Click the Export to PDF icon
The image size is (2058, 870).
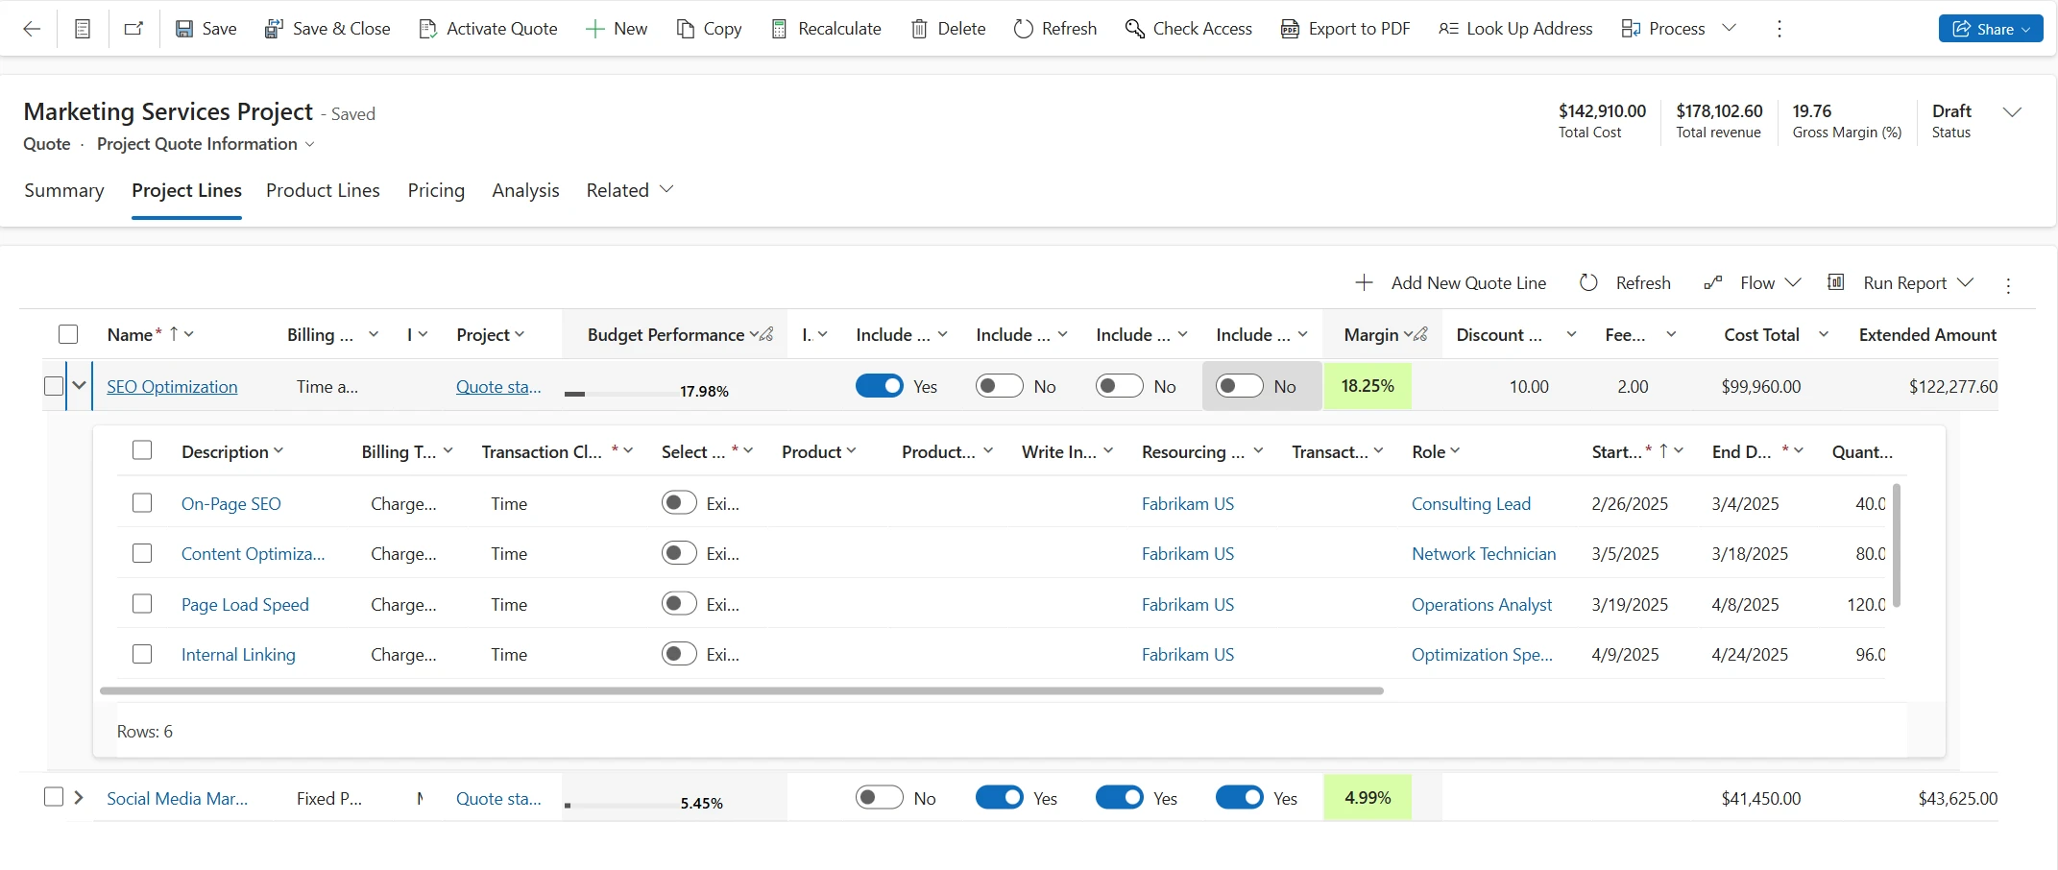(1290, 29)
